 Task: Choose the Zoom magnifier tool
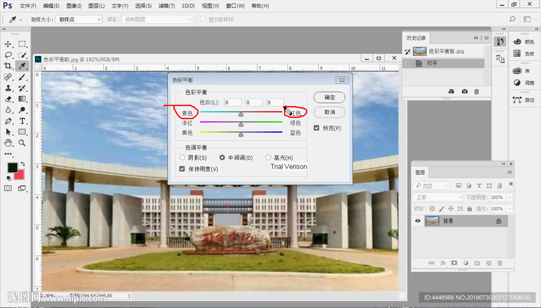tap(22, 143)
